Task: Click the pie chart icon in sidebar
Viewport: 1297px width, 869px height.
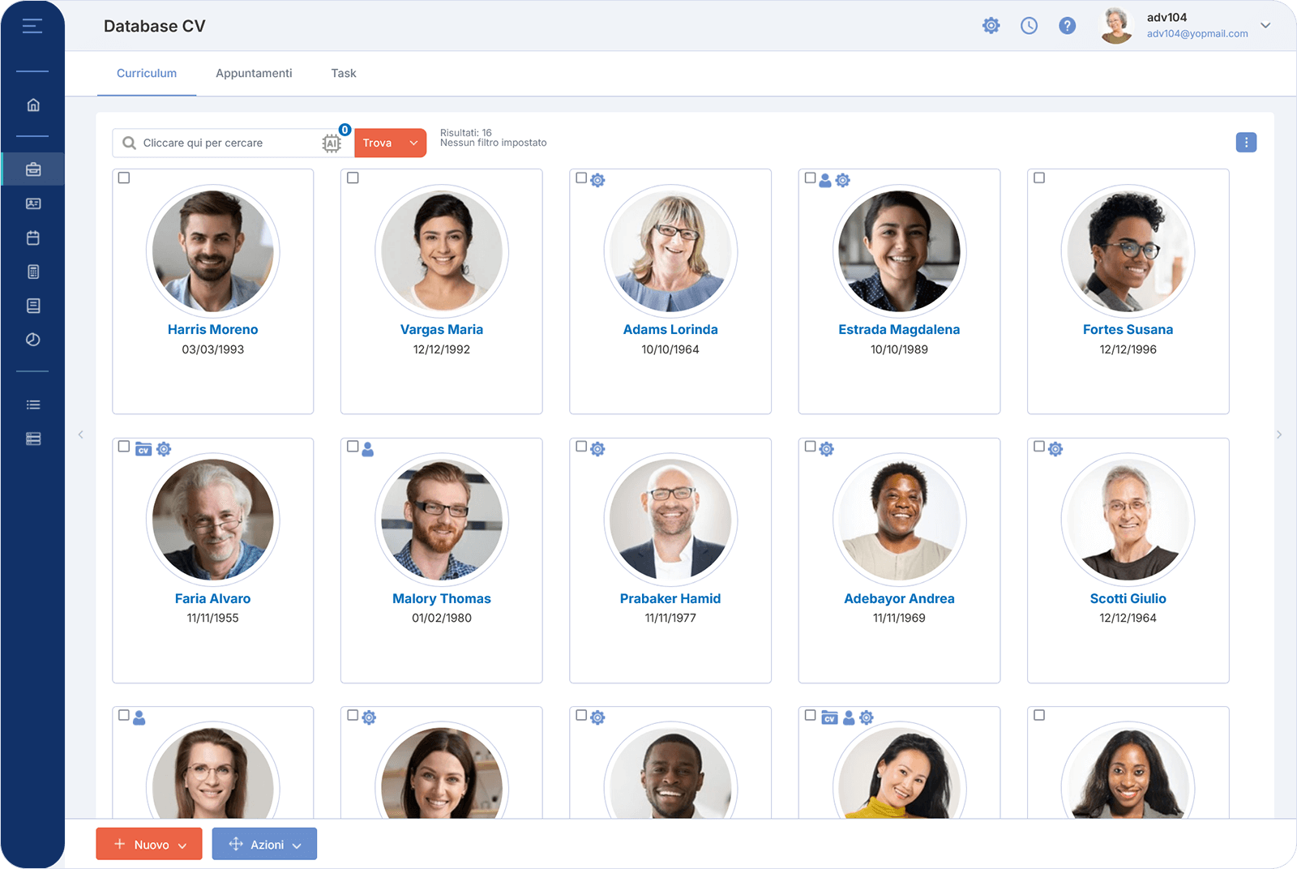Action: (x=33, y=340)
